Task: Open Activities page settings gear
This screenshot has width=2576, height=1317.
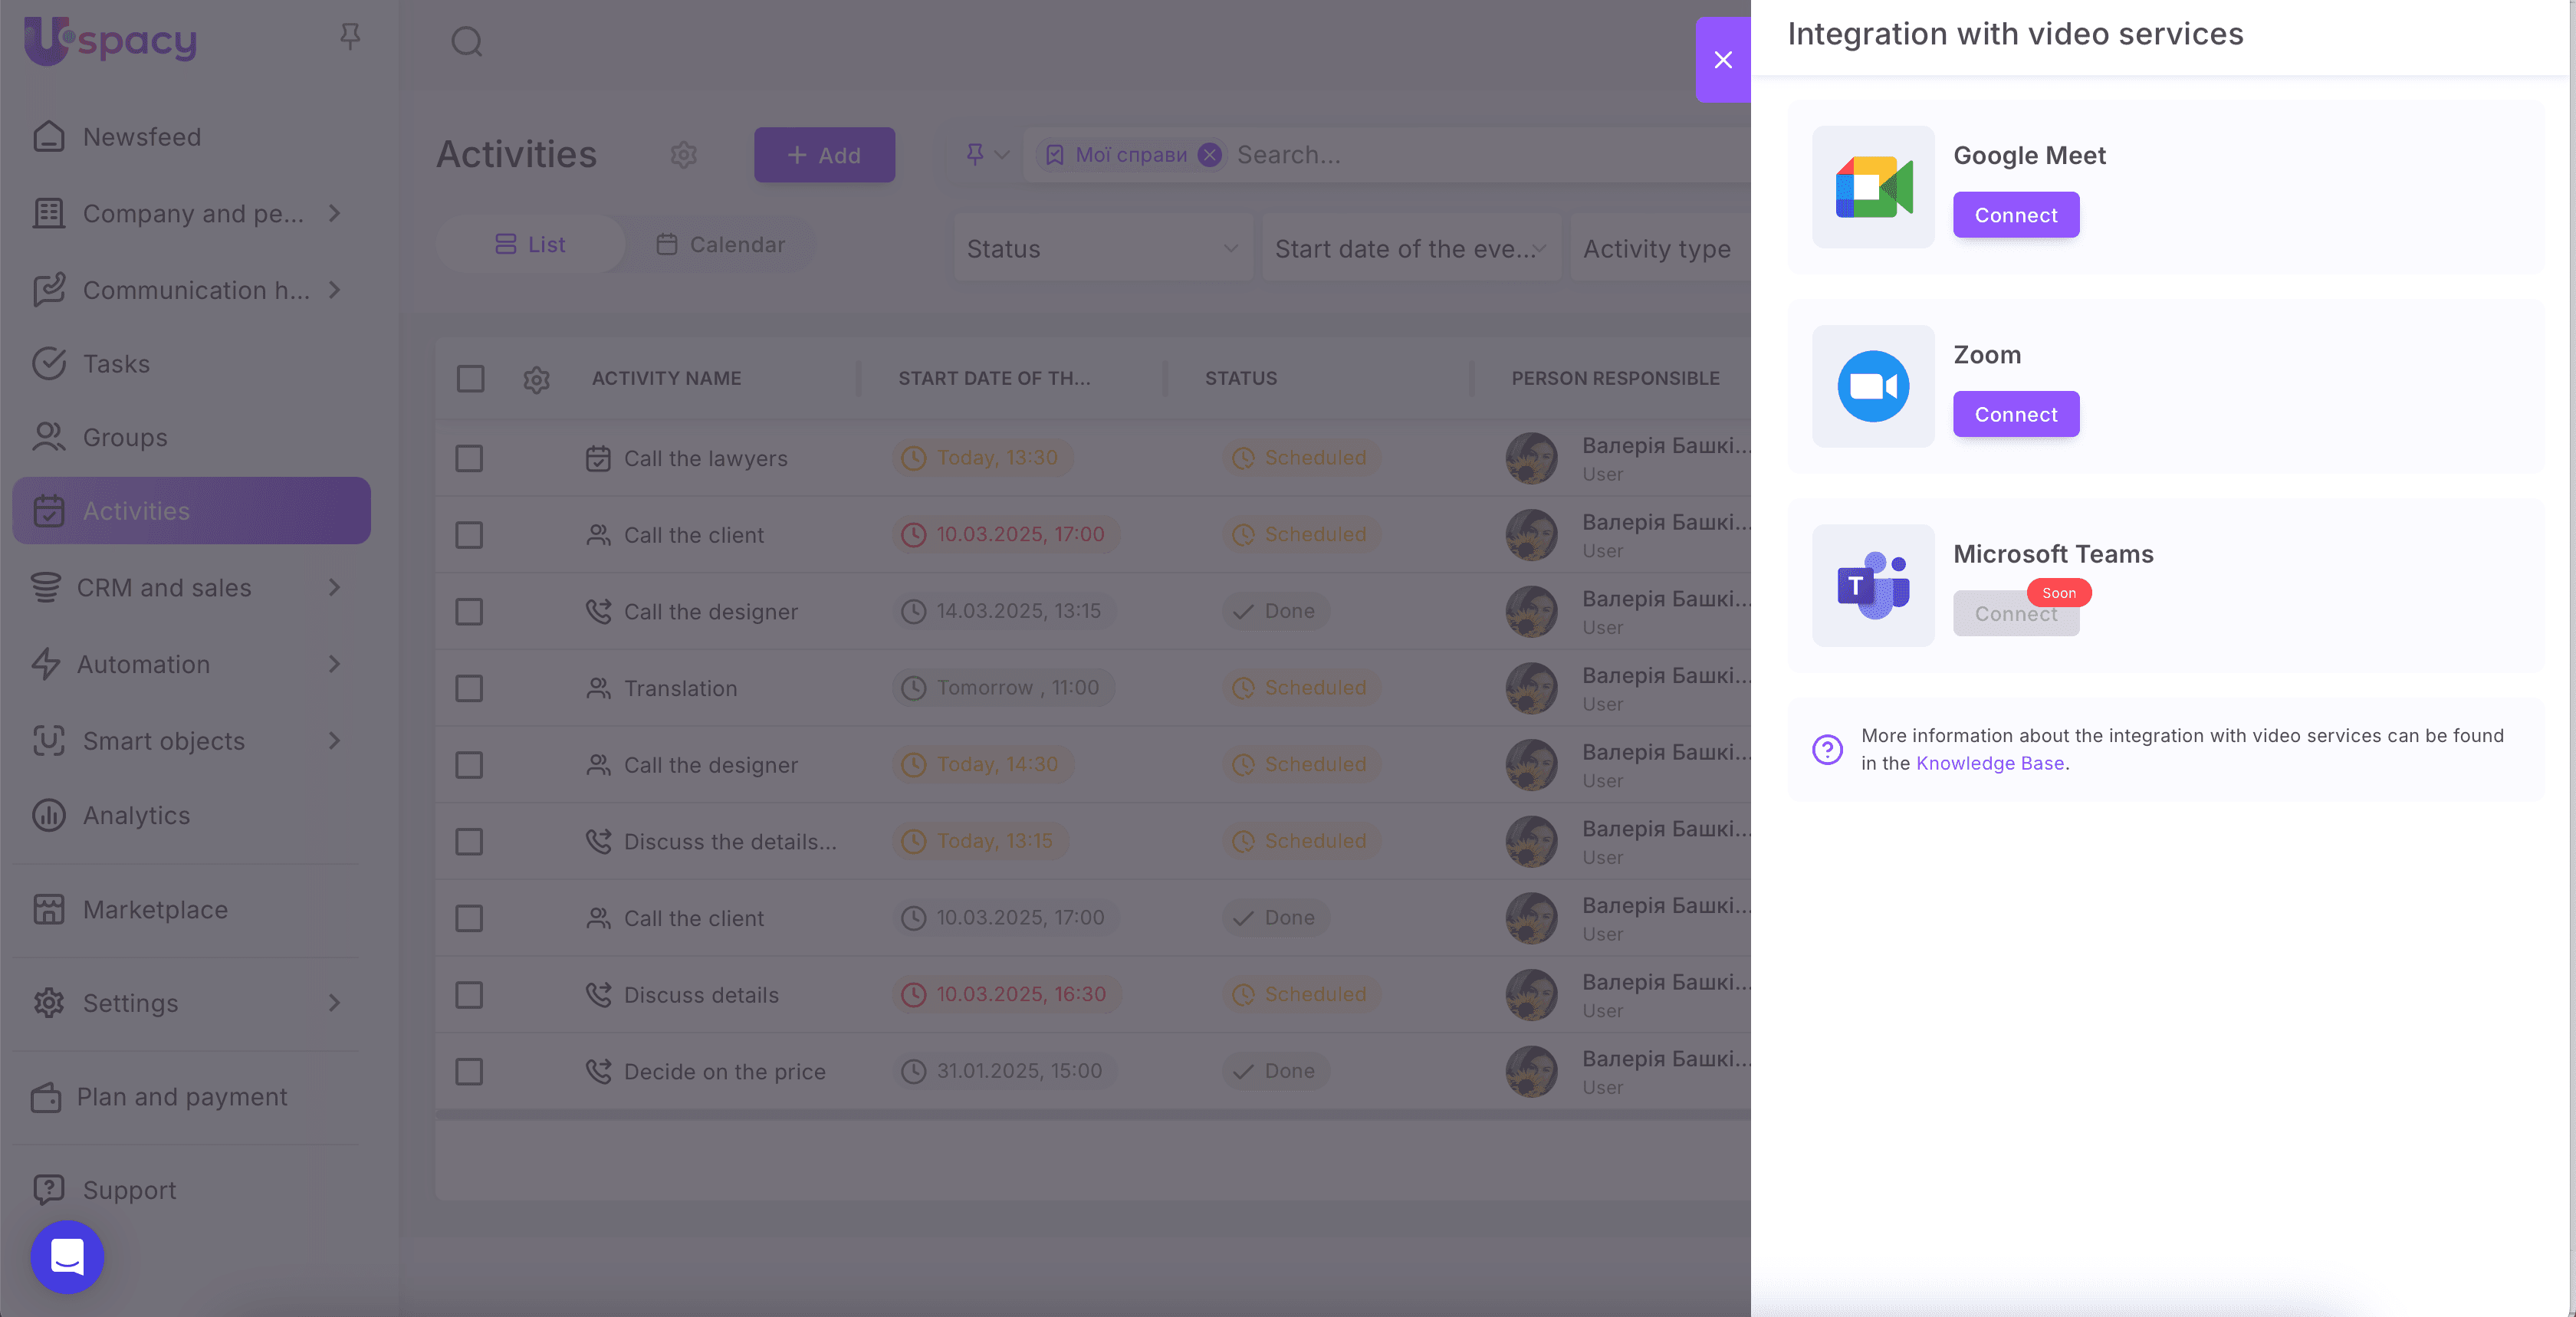Action: tap(683, 155)
